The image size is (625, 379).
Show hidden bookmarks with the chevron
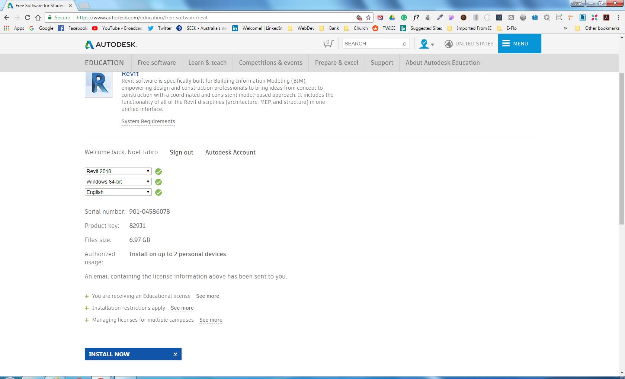[565, 28]
